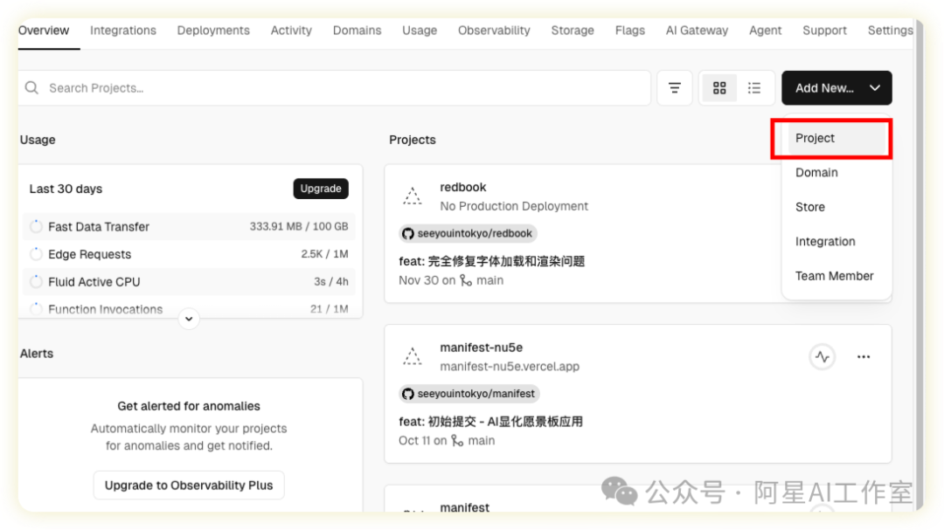Go to the Storage tab

[x=573, y=31]
